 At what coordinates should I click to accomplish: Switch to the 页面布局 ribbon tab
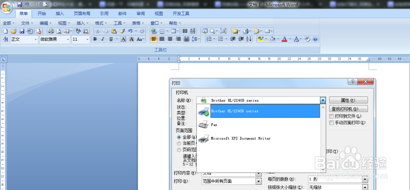click(x=82, y=14)
